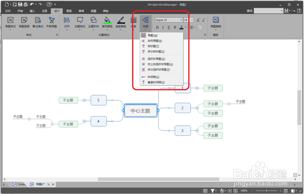
Task: Open the 布局 (layout) ribbon button
Action: (x=145, y=23)
